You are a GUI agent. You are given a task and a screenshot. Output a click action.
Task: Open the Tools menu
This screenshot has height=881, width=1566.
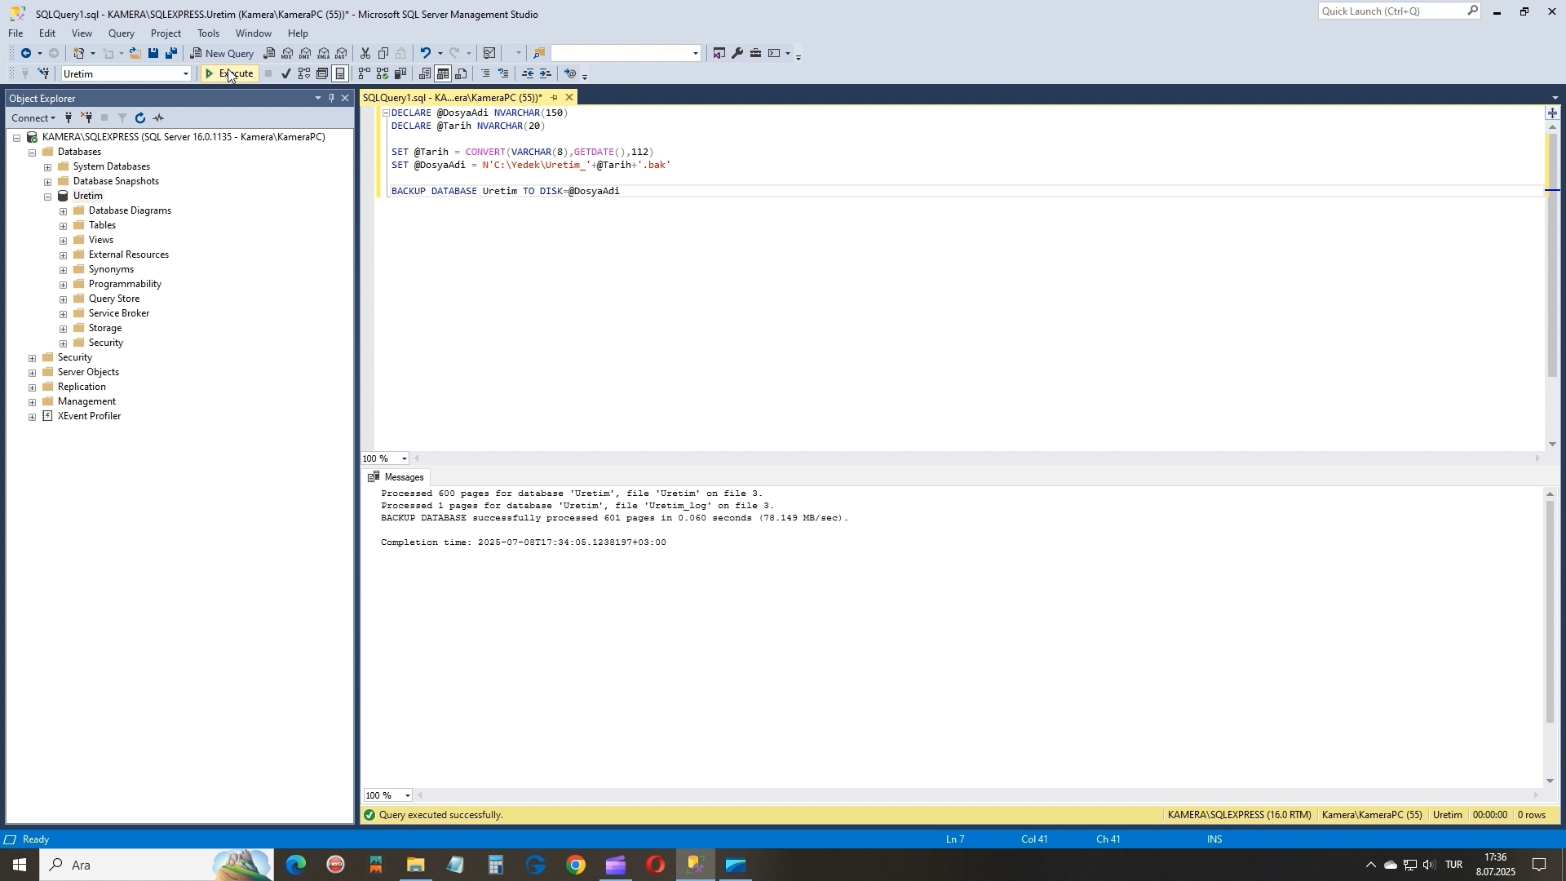[x=208, y=33]
